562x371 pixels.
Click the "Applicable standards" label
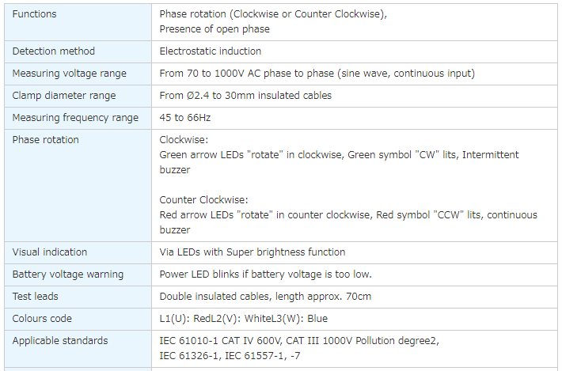(60, 341)
